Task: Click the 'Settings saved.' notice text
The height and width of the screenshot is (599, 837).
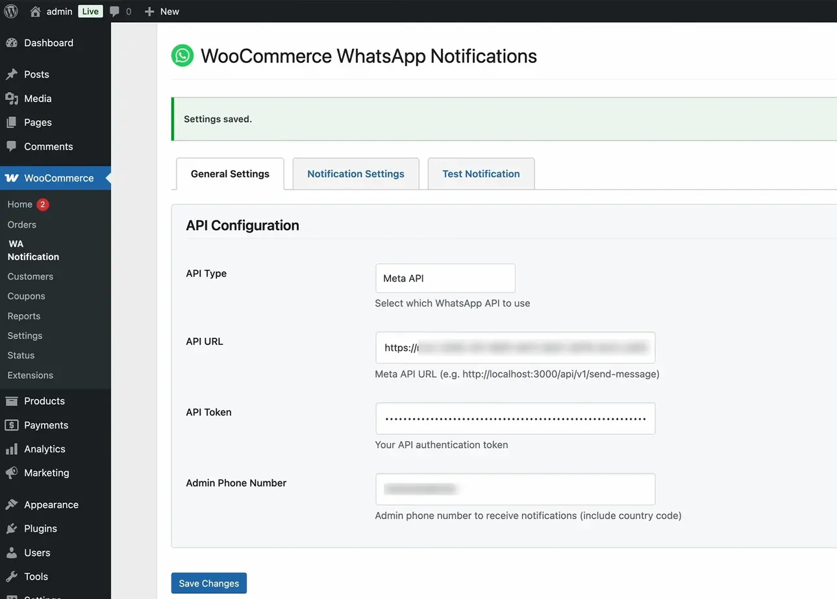Action: tap(218, 119)
